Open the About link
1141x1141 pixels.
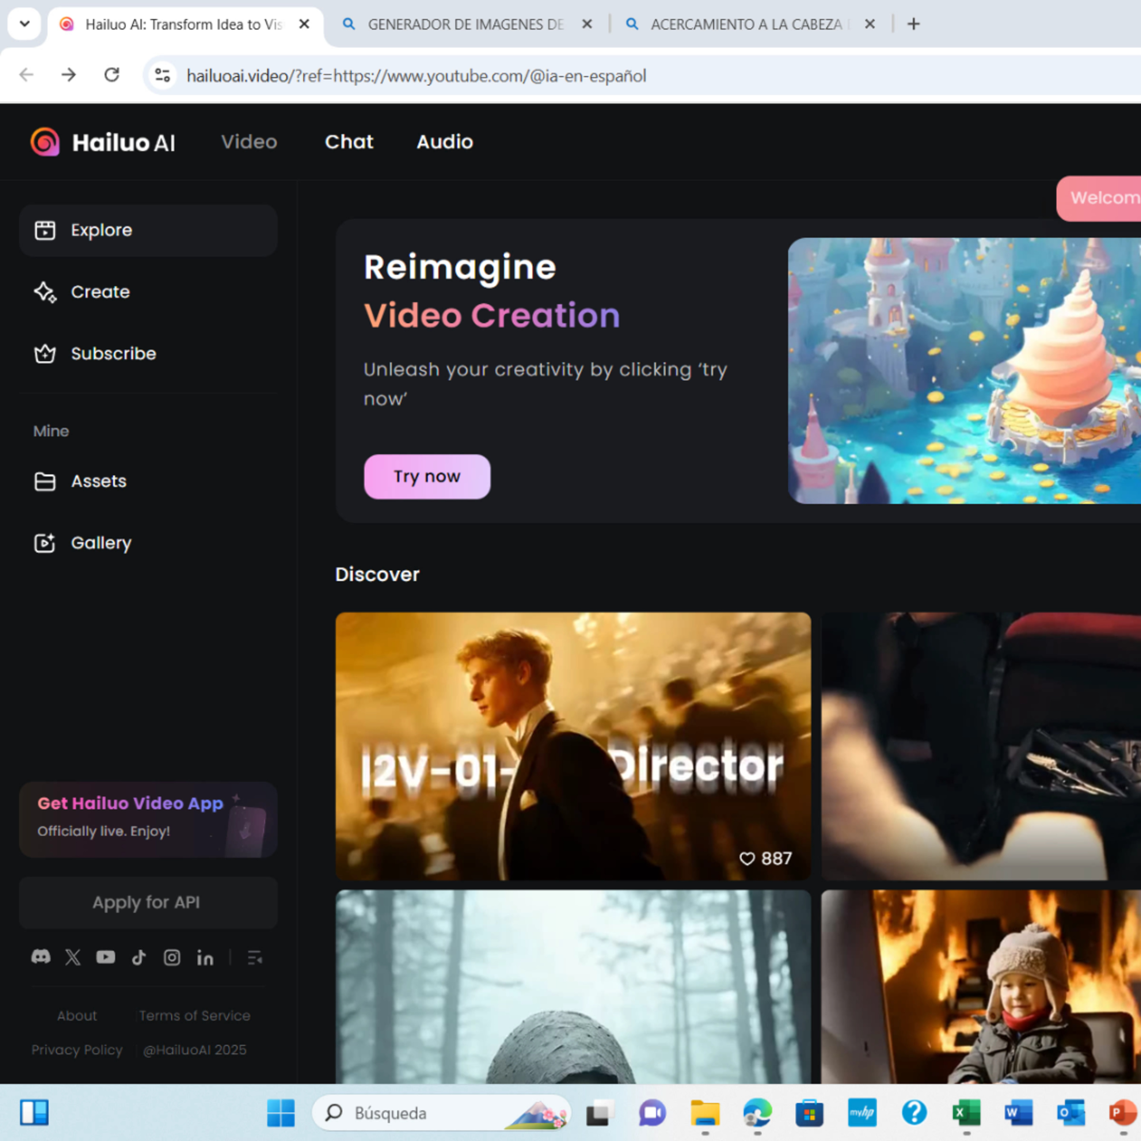(77, 1016)
